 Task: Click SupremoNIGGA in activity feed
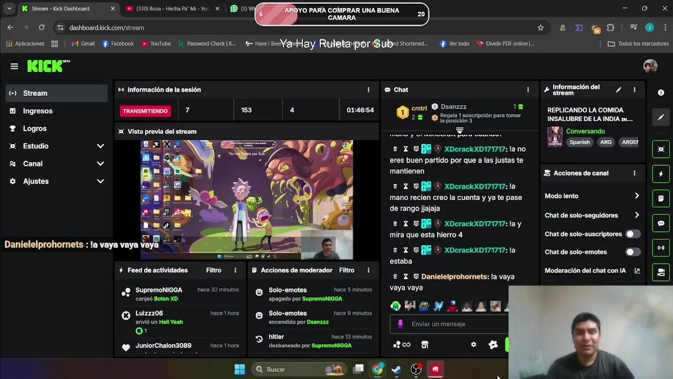point(159,290)
